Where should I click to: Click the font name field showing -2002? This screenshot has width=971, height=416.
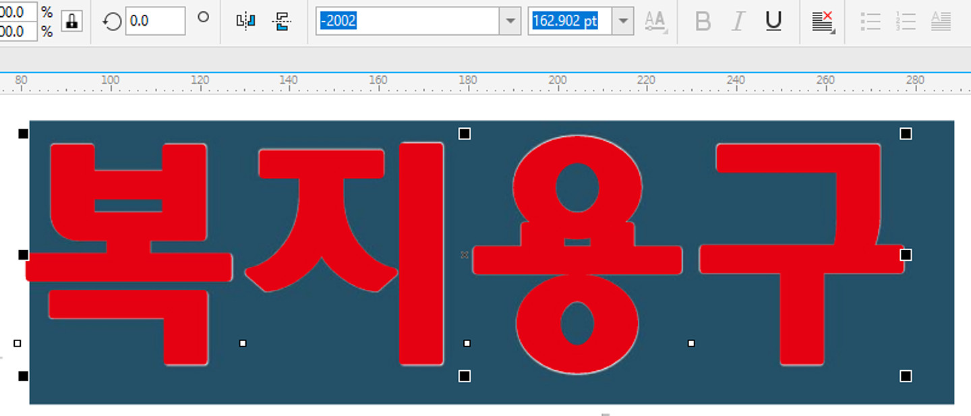pyautogui.click(x=408, y=22)
